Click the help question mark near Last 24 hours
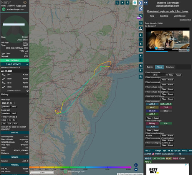Viewport: 192px width, 175px height. coord(27,91)
